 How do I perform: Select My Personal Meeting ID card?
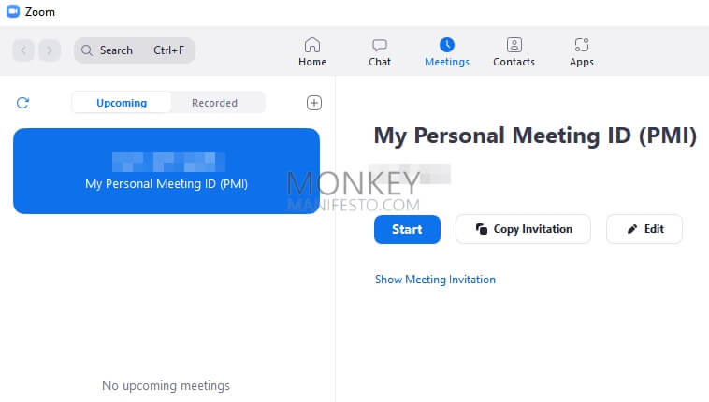pos(166,171)
